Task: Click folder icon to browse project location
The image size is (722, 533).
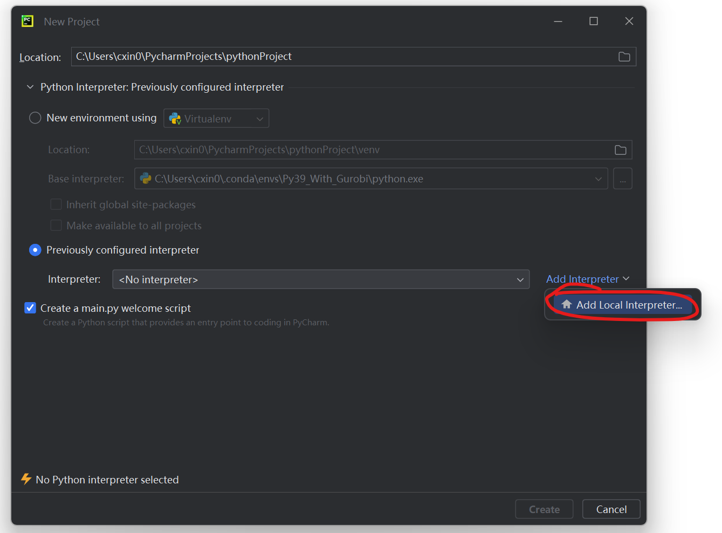Action: click(624, 57)
